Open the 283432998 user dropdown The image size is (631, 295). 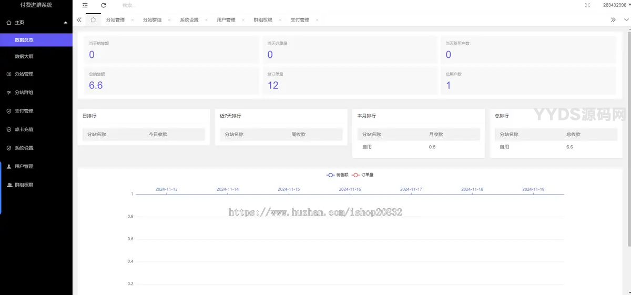click(614, 5)
